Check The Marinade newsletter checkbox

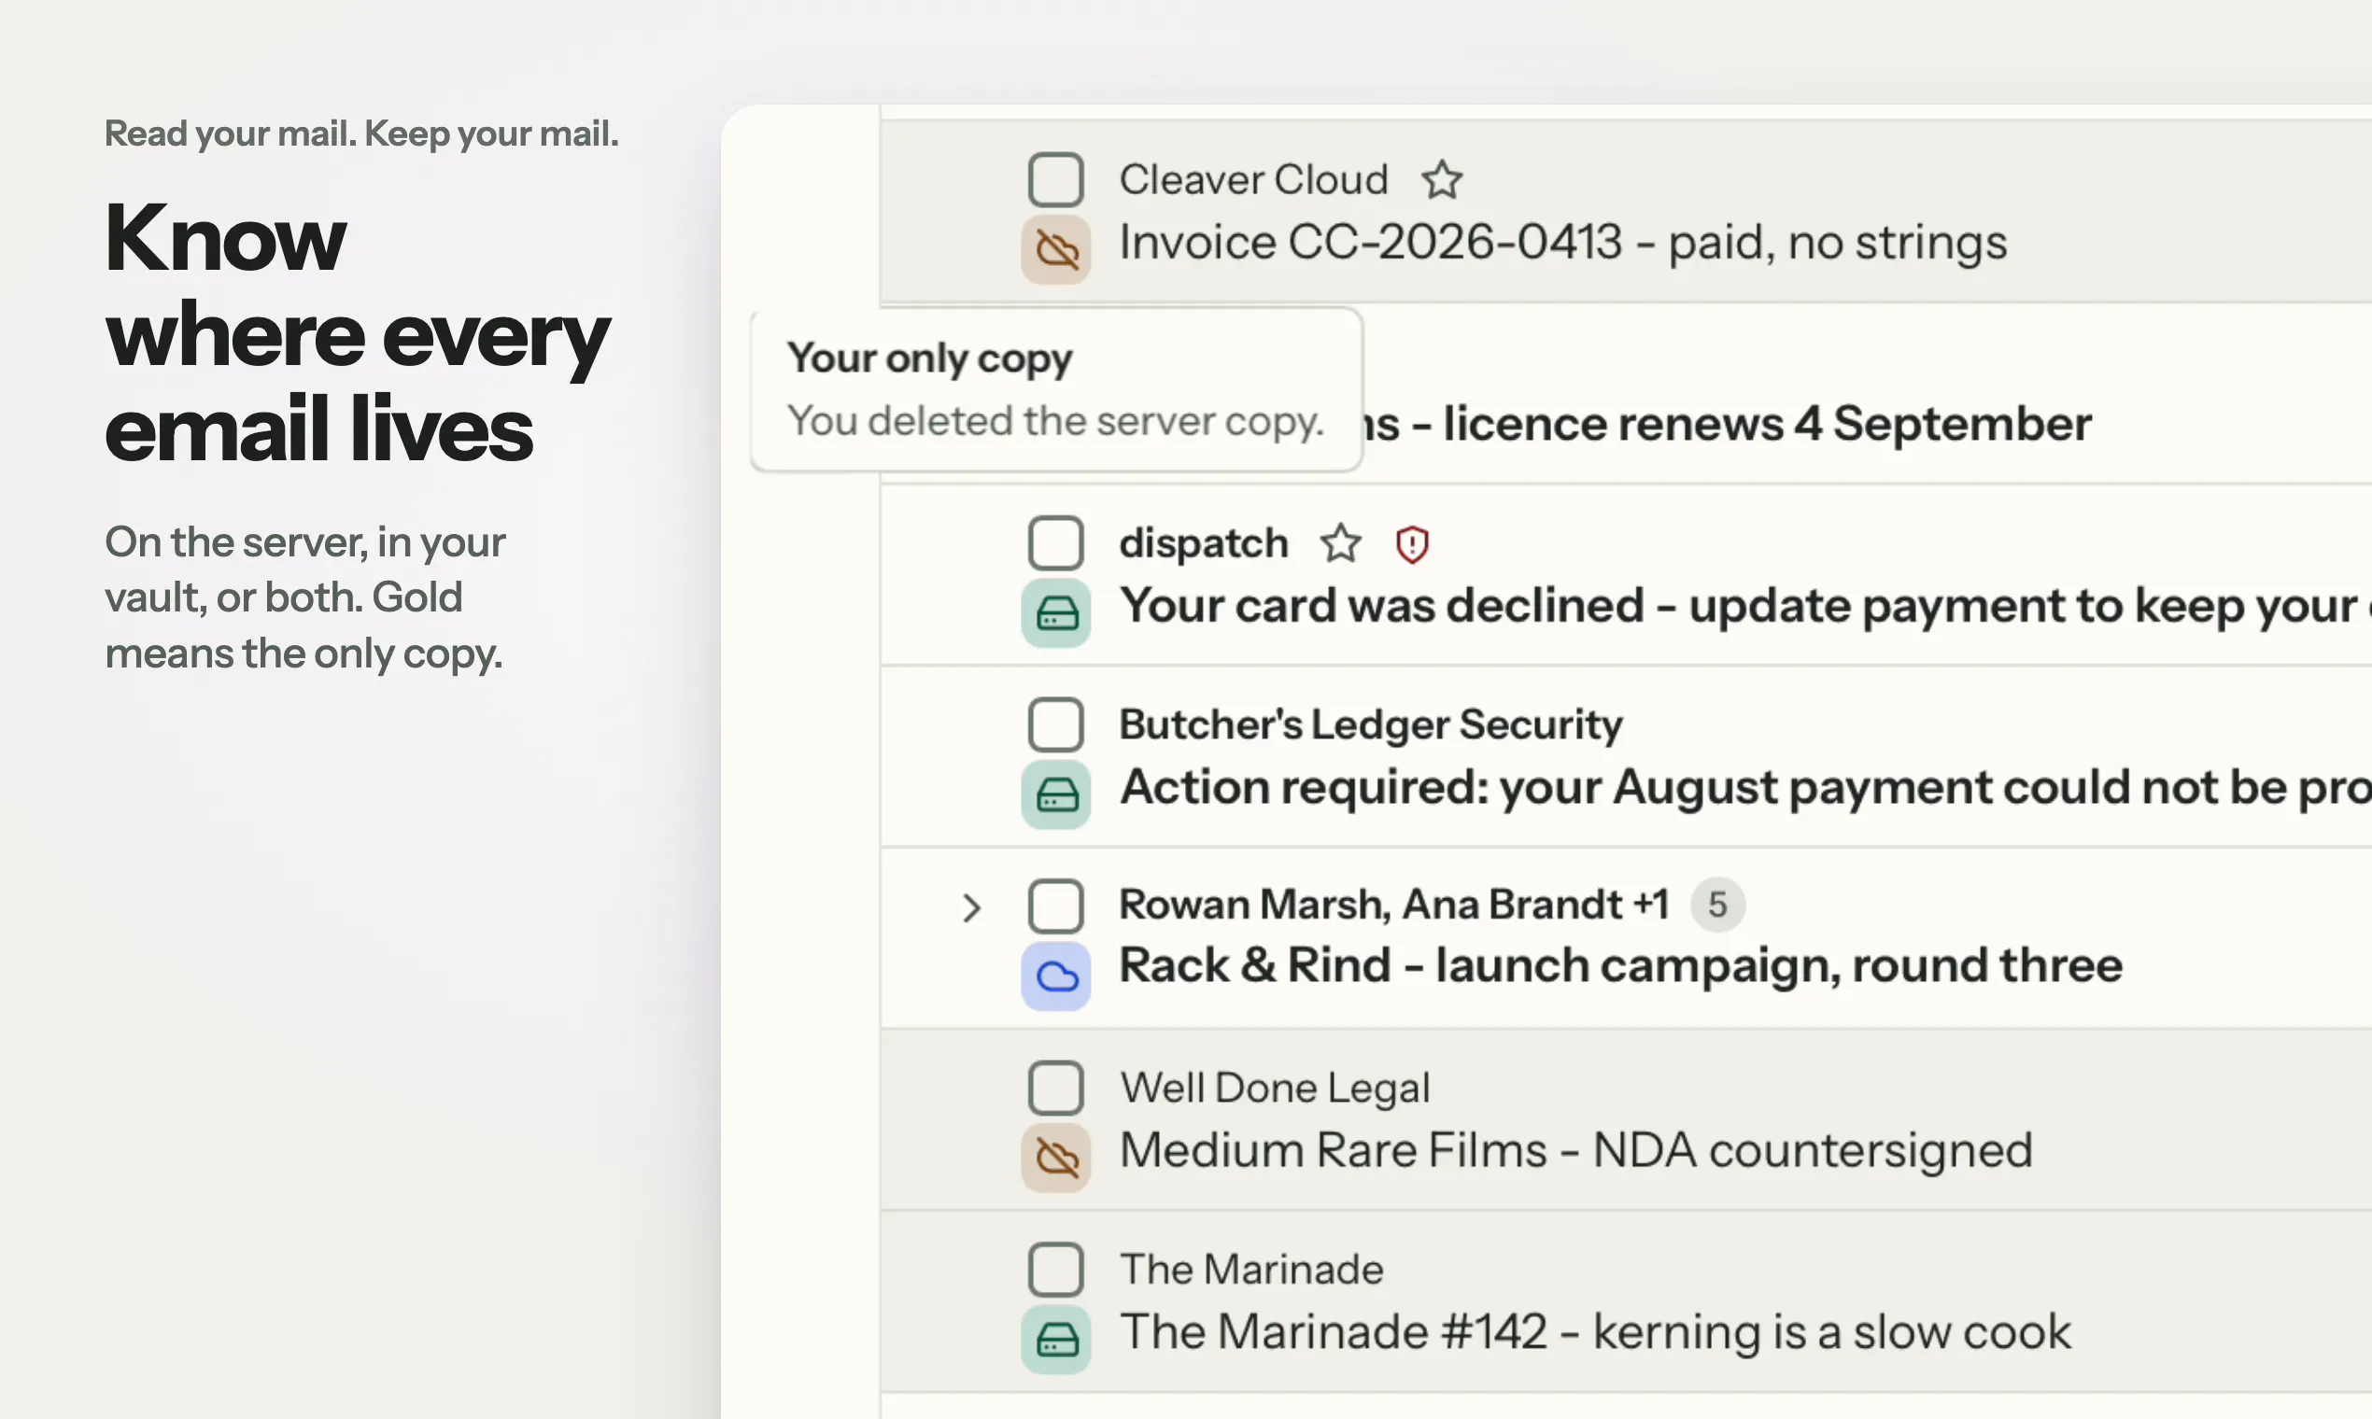[1056, 1269]
